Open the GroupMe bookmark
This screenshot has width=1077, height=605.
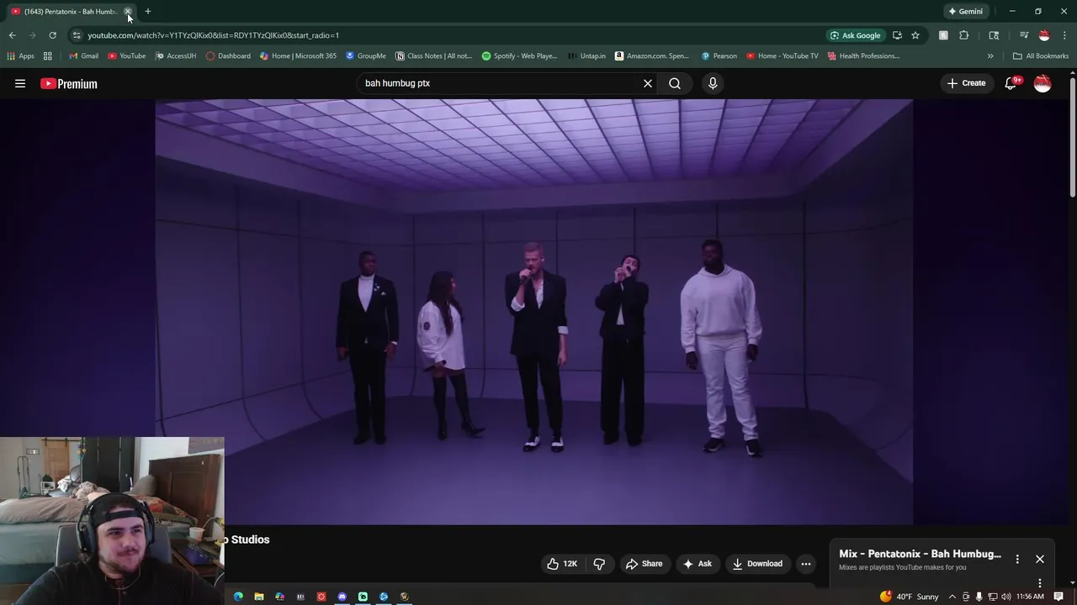point(366,56)
